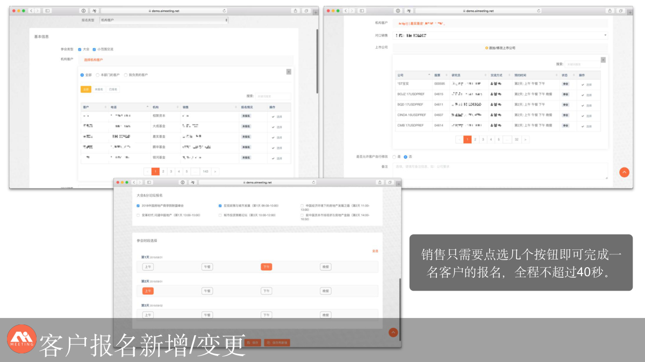Click the vertical scrollbar in the bottom window

pyautogui.click(x=399, y=300)
